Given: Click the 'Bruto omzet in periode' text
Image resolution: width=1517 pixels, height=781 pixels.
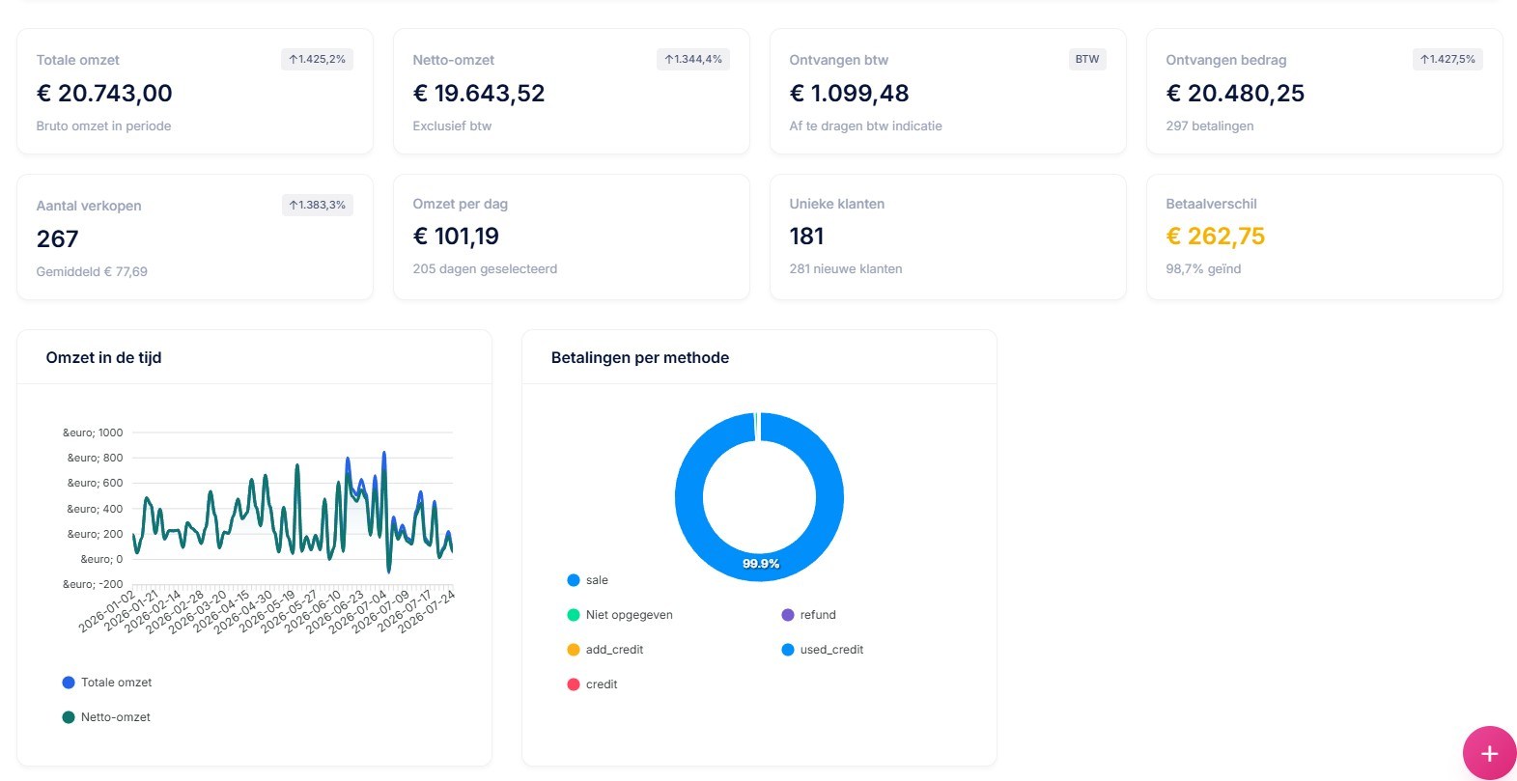Looking at the screenshot, I should coord(103,126).
